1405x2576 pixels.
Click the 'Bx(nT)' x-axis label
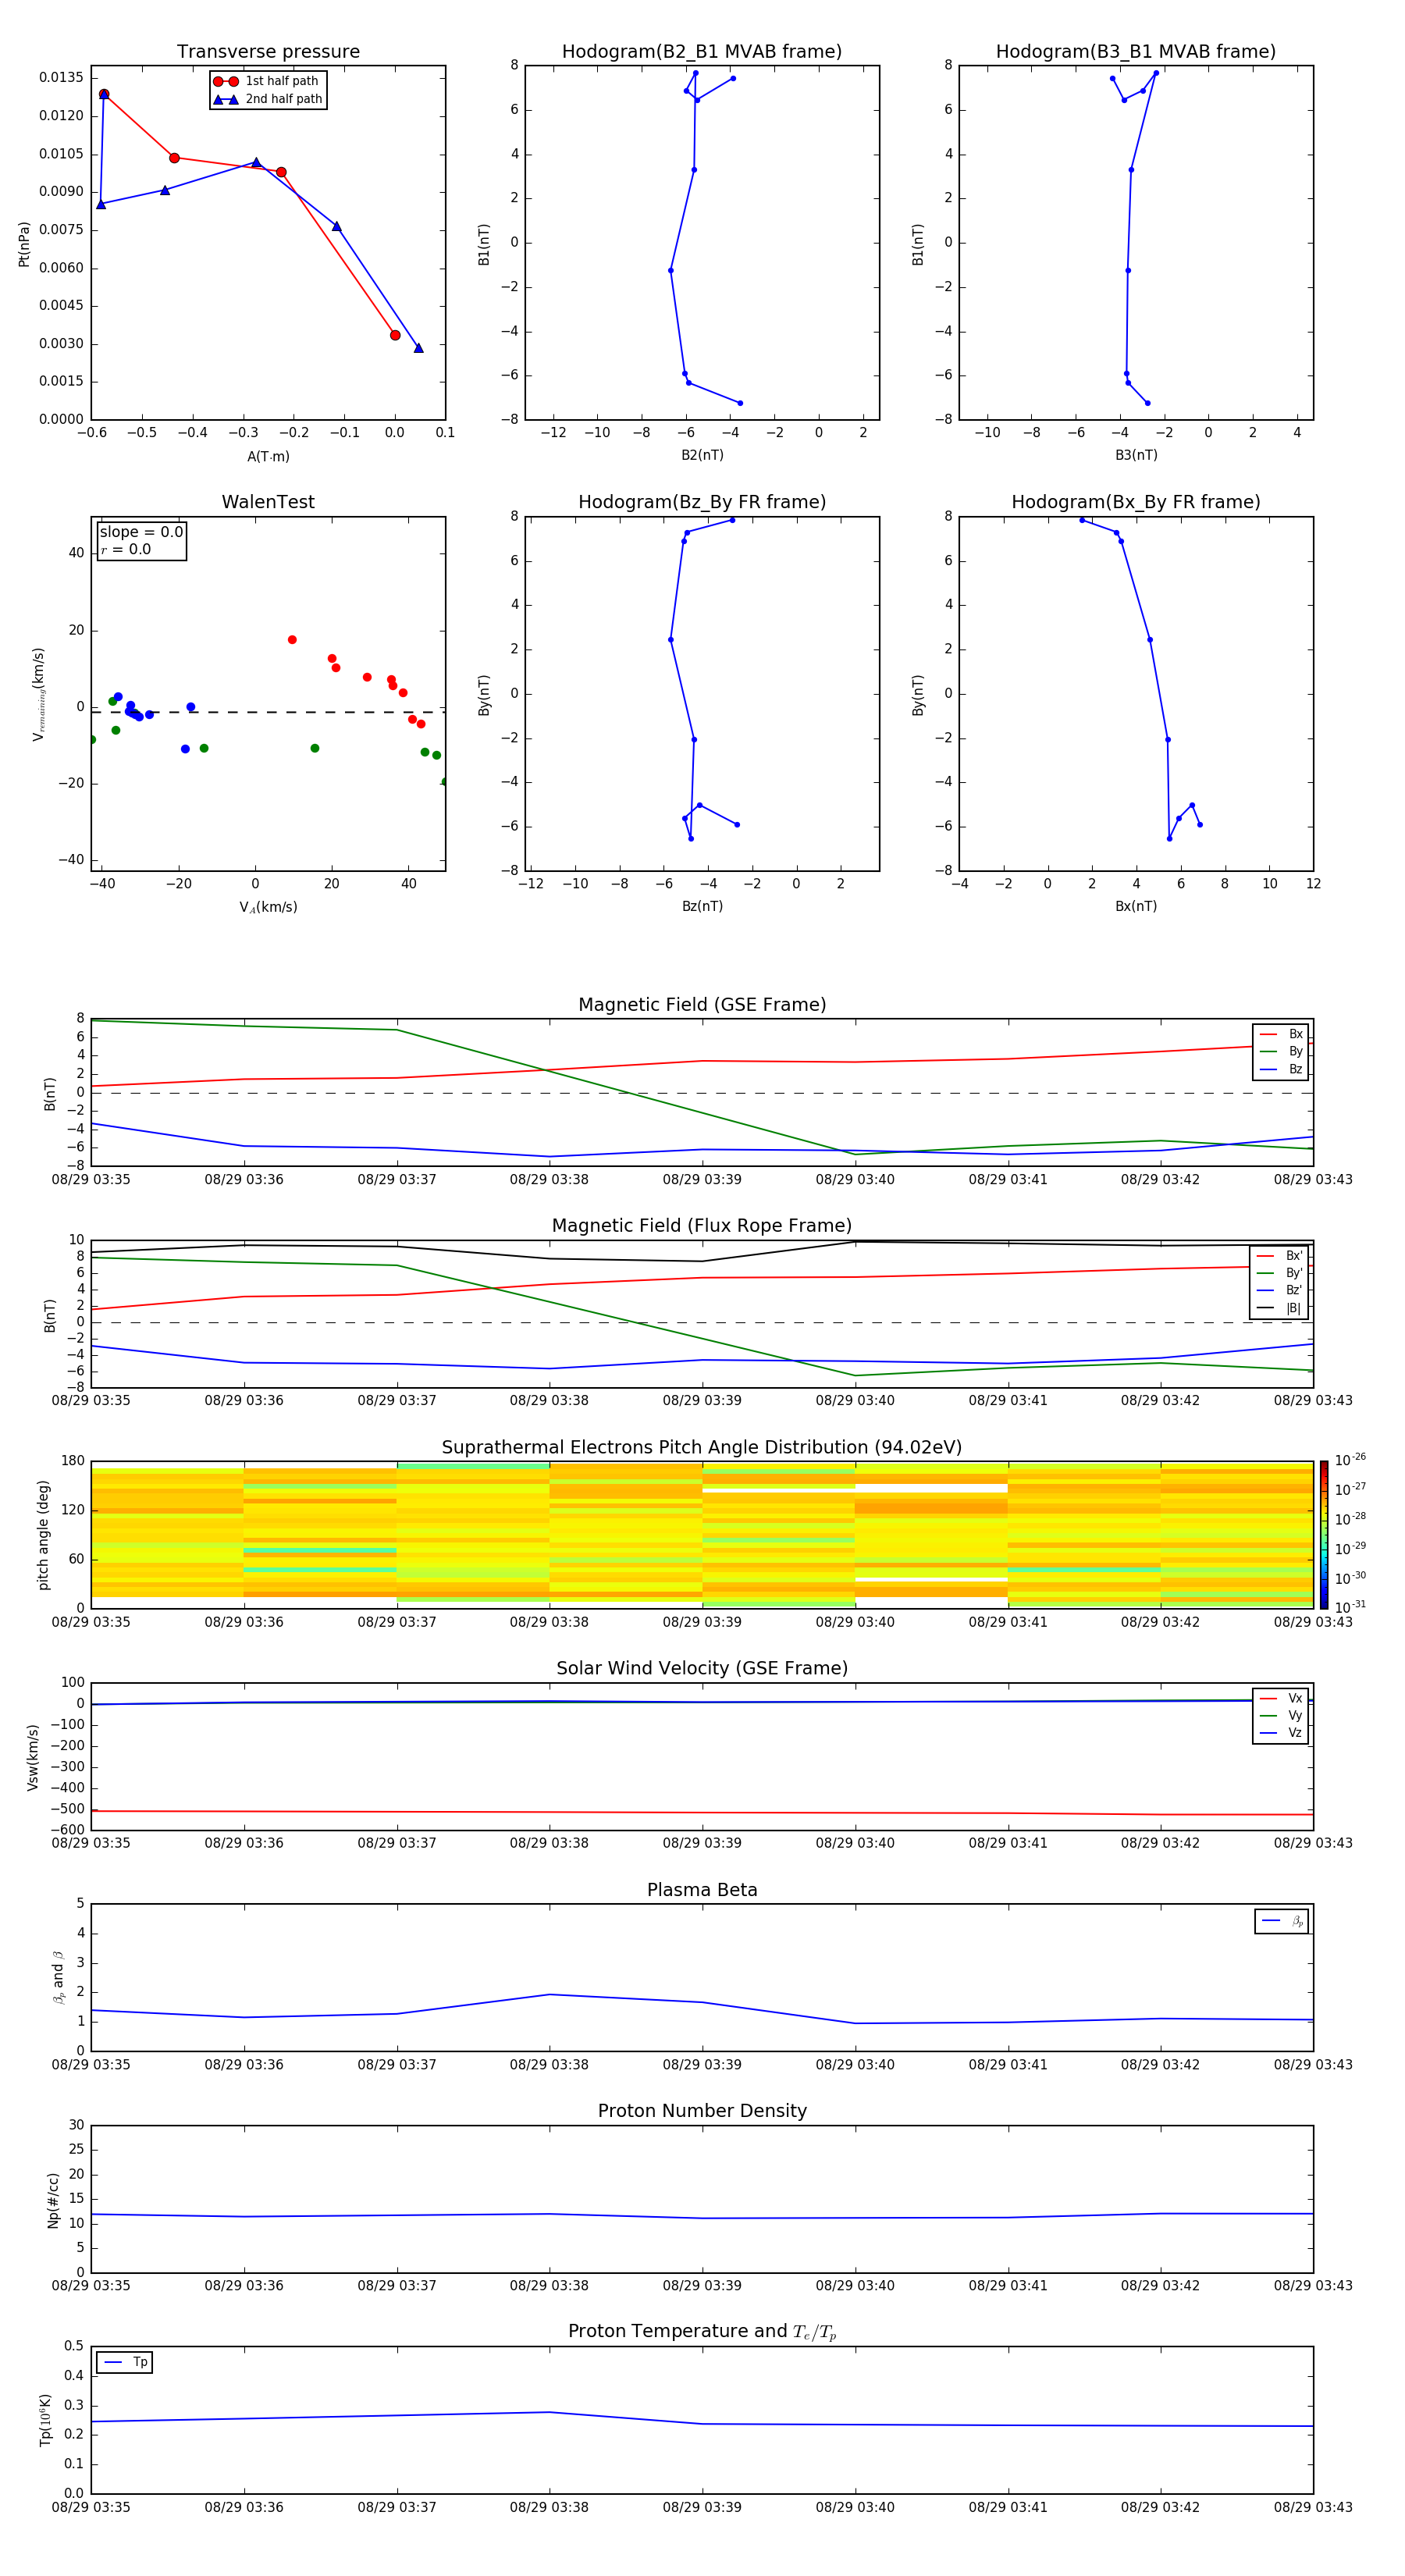coord(1136,906)
